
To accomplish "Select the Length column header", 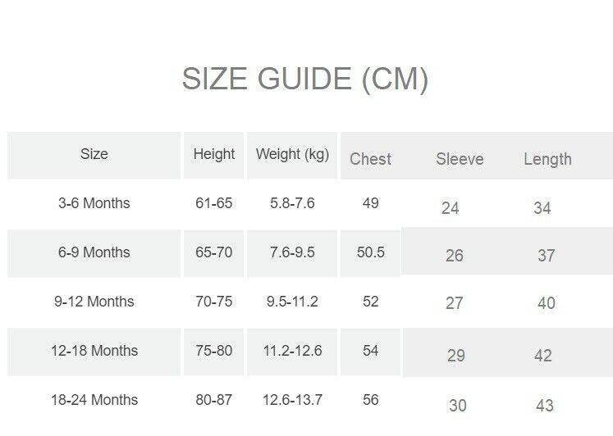I will point(547,159).
